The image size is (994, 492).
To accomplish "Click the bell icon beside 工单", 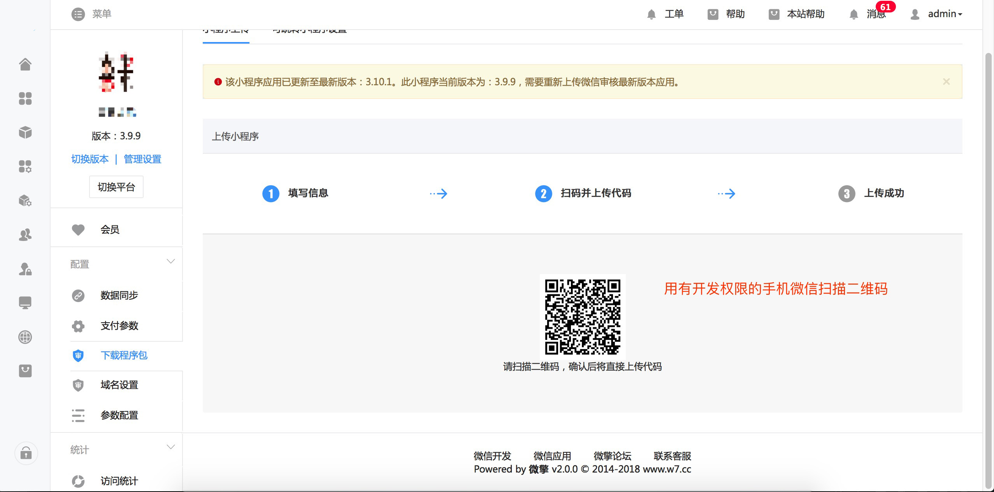I will (x=652, y=14).
